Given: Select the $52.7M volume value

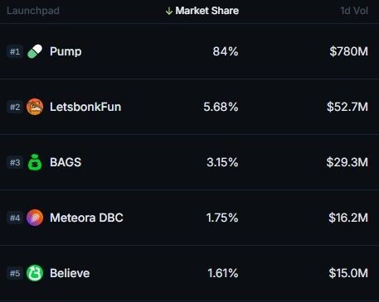Looking at the screenshot, I should click(347, 107).
